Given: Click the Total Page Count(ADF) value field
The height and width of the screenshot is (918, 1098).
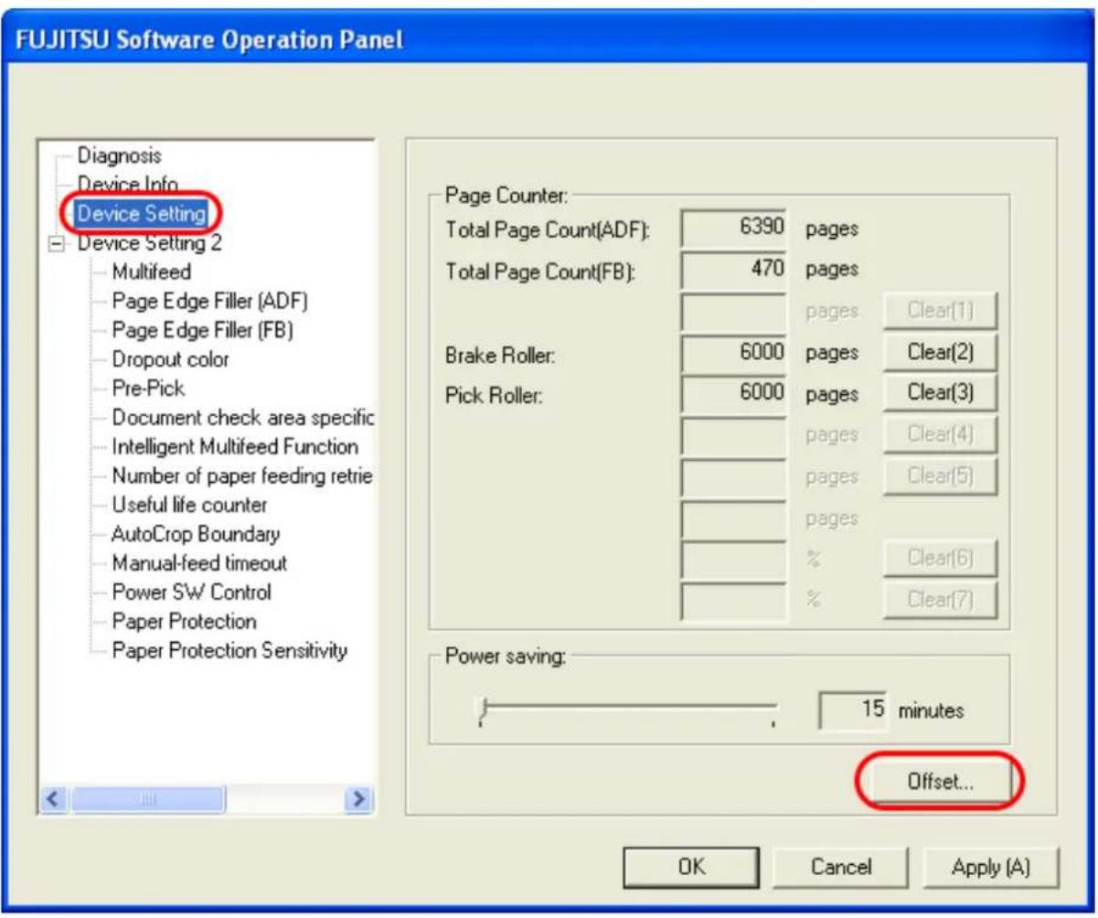Looking at the screenshot, I should pyautogui.click(x=734, y=229).
